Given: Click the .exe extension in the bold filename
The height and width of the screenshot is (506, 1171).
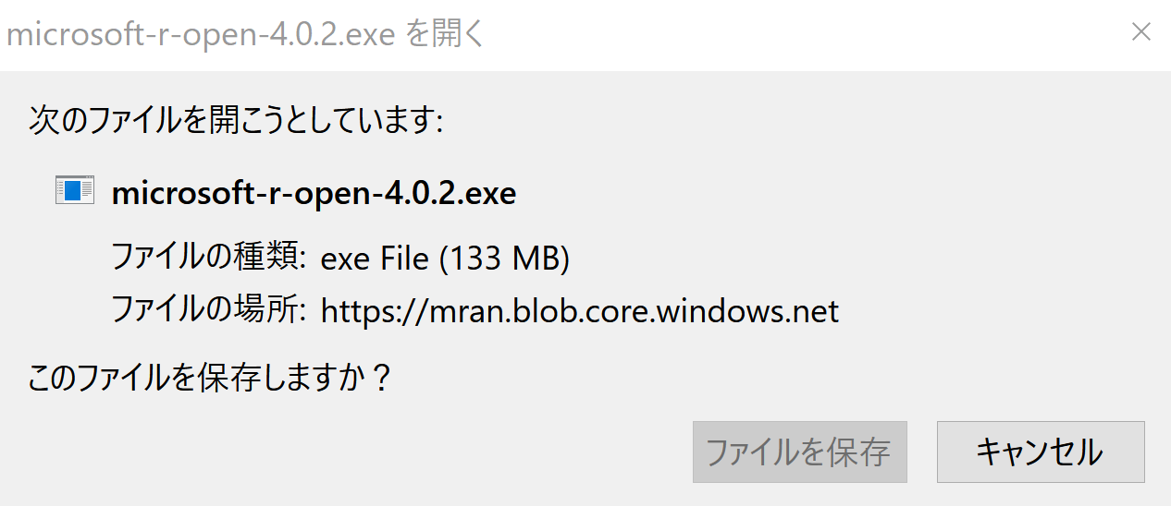Looking at the screenshot, I should tap(487, 193).
